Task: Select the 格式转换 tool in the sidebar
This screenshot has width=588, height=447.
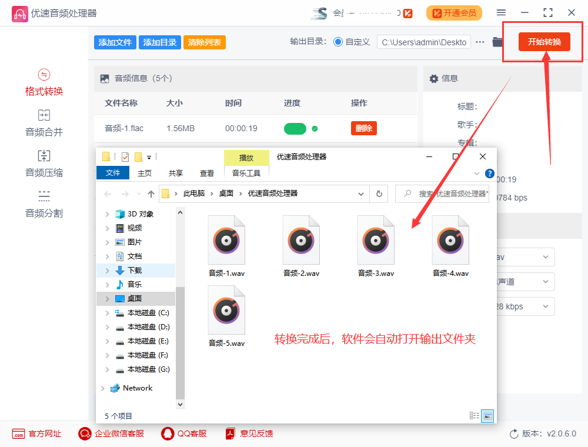Action: [44, 82]
